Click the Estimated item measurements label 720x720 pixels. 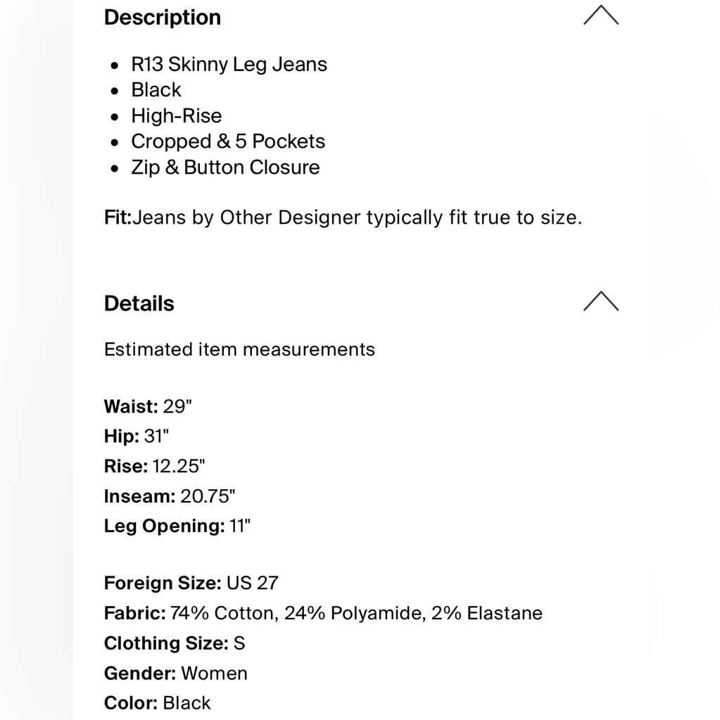pyautogui.click(x=239, y=350)
